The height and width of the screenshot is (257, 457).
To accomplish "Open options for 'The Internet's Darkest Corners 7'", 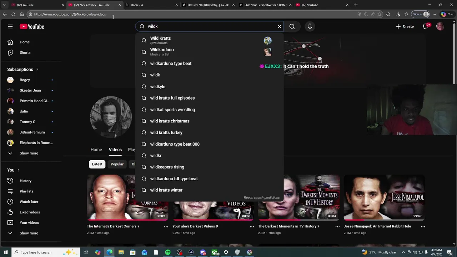I will (x=166, y=227).
